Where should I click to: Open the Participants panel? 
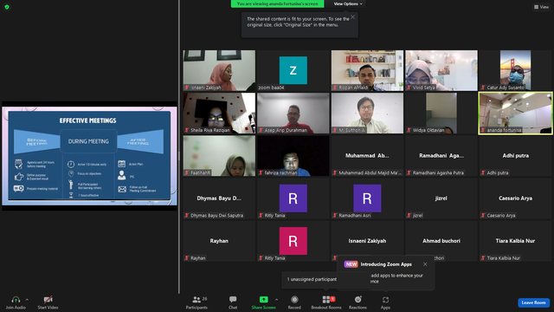(196, 302)
